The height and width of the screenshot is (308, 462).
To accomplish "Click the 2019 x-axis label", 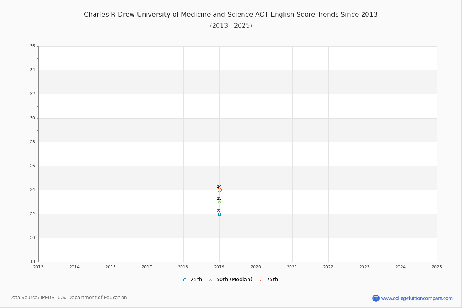I will tap(219, 267).
